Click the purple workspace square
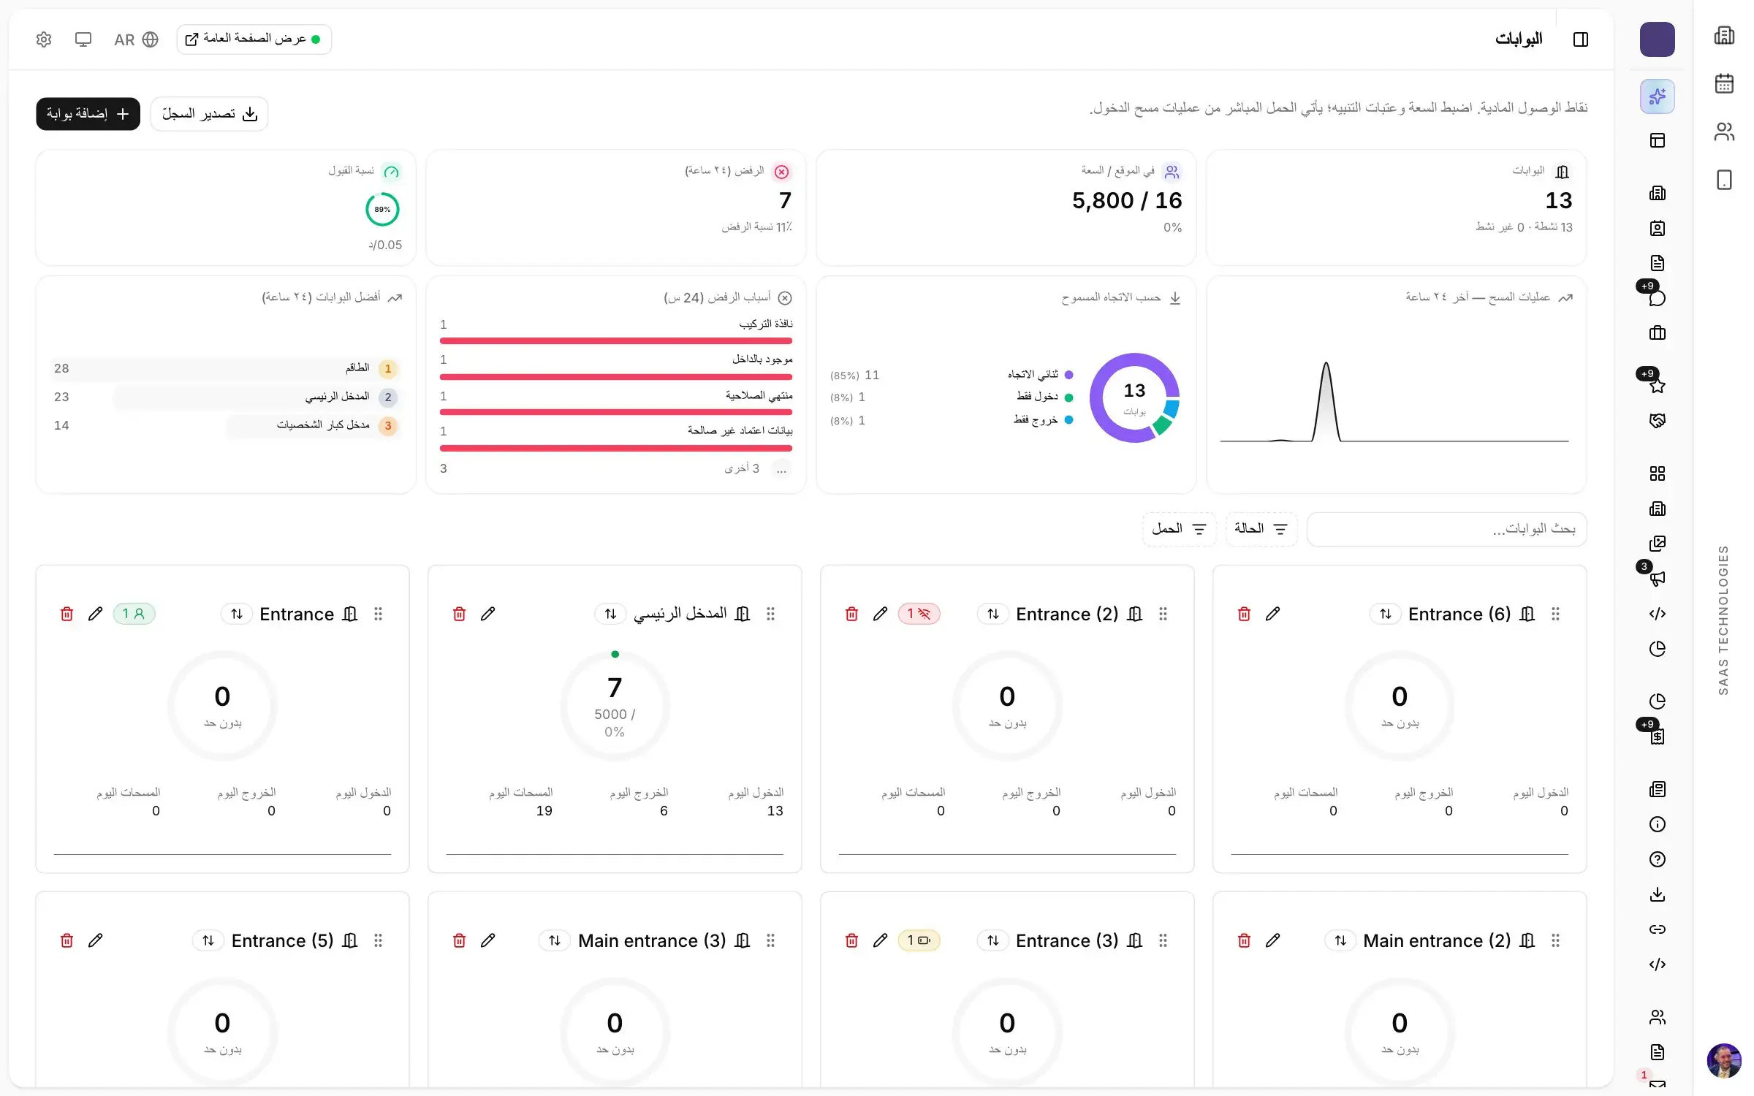The height and width of the screenshot is (1096, 1754). [x=1657, y=39]
